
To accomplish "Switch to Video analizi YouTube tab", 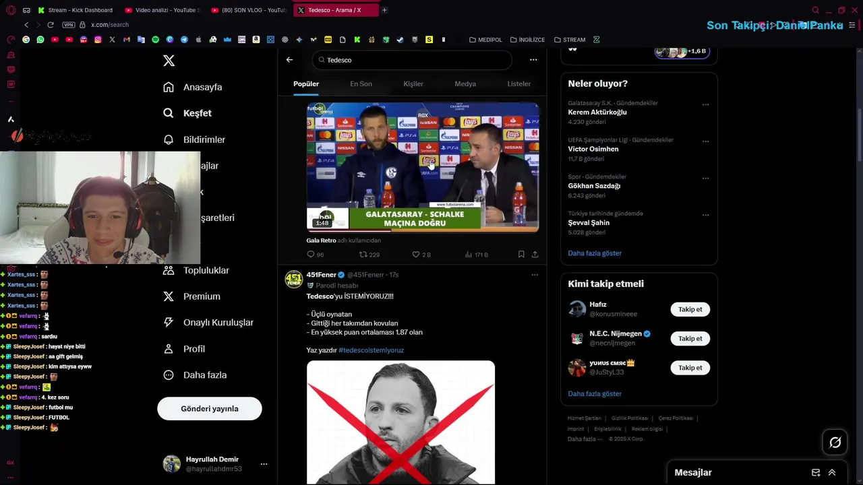I will 162,10.
